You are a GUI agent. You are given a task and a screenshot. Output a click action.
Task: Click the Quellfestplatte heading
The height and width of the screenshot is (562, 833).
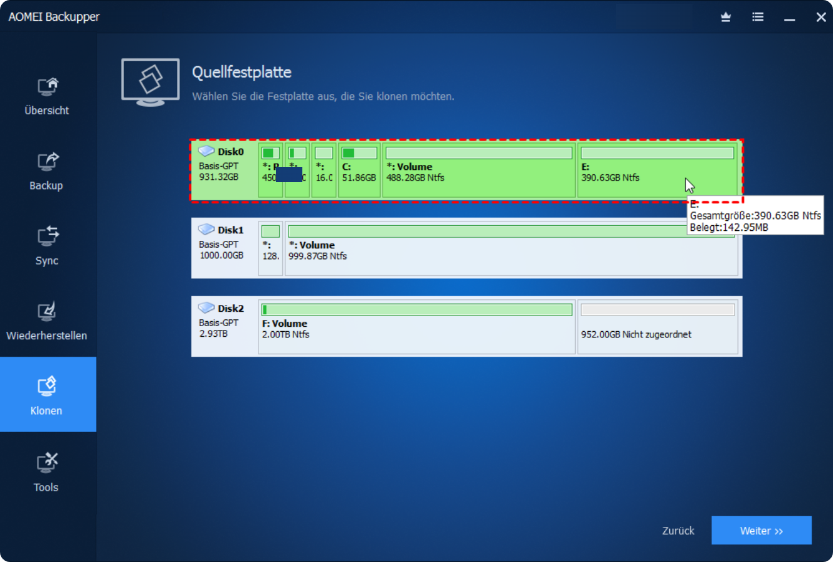click(241, 72)
